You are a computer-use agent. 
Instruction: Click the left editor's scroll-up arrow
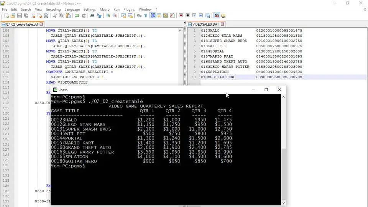tap(180, 31)
